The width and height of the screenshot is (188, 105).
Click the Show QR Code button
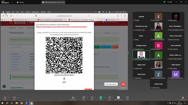coord(105,47)
